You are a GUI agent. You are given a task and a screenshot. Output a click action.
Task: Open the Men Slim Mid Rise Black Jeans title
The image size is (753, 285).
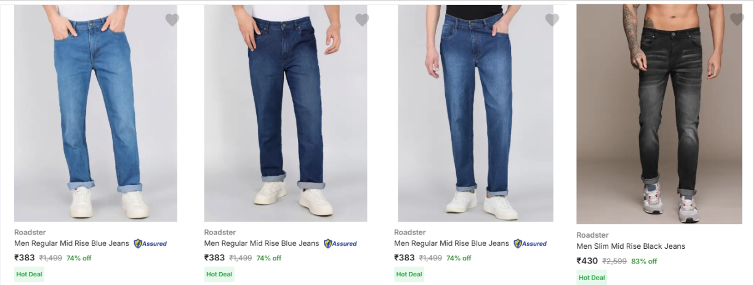tap(630, 246)
